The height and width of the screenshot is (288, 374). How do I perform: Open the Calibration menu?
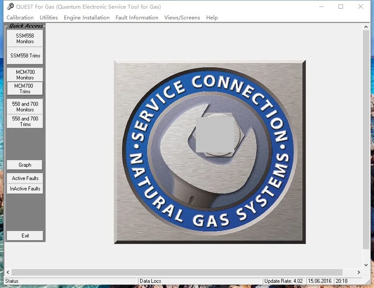[x=20, y=18]
